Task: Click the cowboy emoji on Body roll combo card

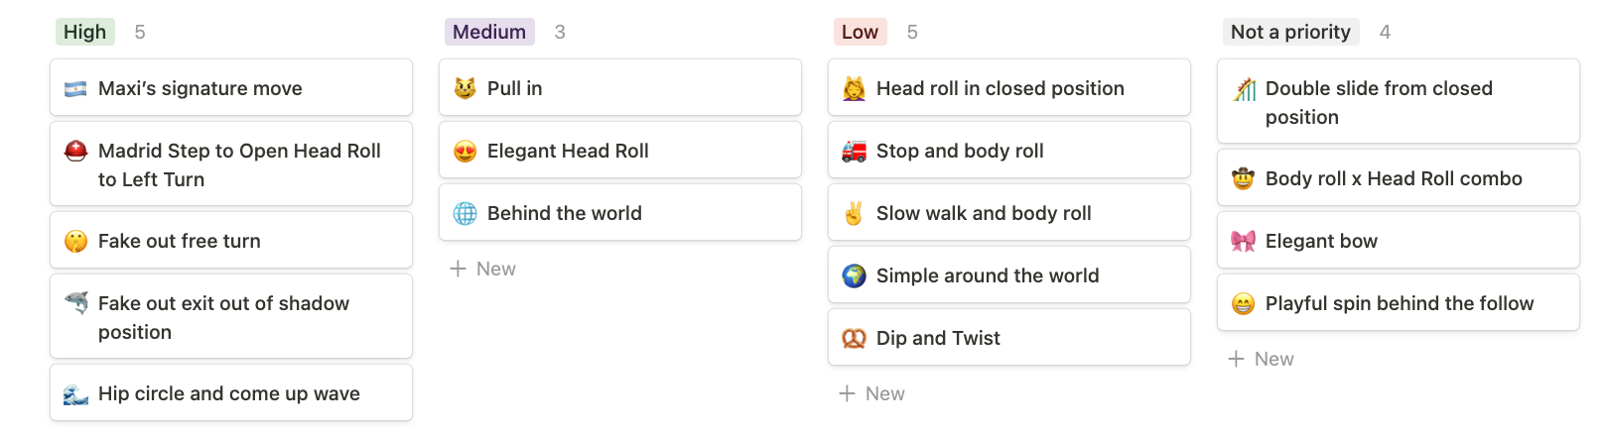Action: tap(1243, 179)
